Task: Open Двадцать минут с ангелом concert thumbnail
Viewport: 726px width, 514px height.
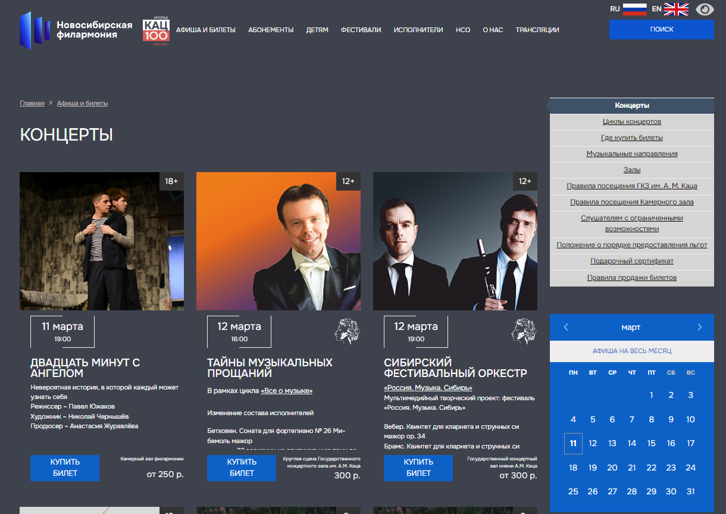Action: 102,241
